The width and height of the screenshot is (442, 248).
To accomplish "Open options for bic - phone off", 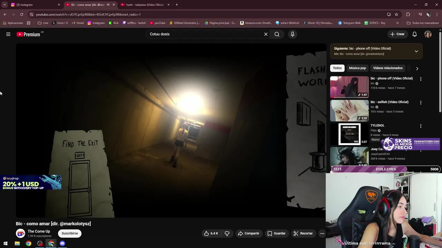I will point(421,79).
